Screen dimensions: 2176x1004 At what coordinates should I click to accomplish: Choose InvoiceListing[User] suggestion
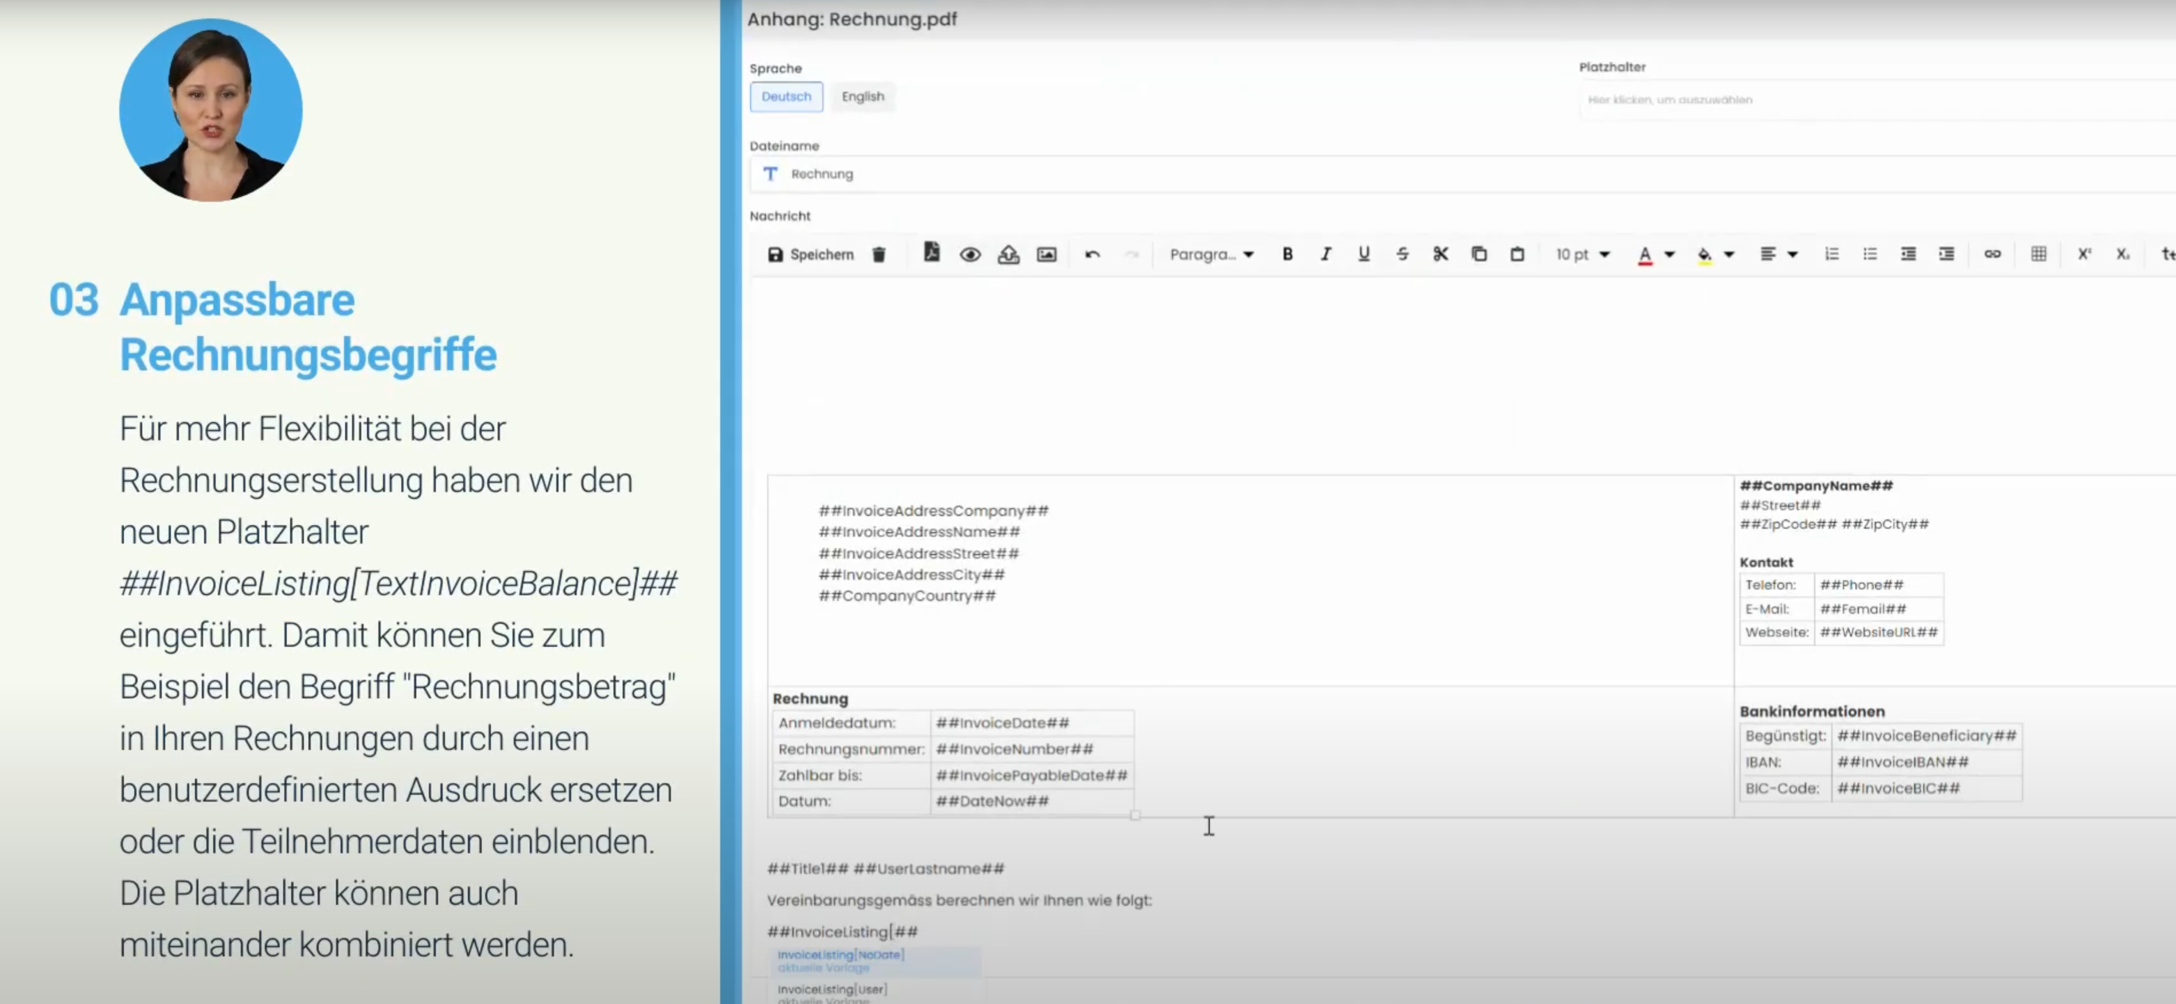875,993
